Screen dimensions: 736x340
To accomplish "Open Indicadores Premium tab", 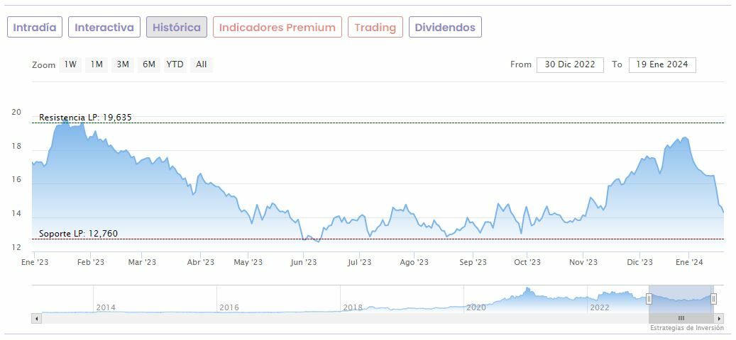I will [277, 28].
